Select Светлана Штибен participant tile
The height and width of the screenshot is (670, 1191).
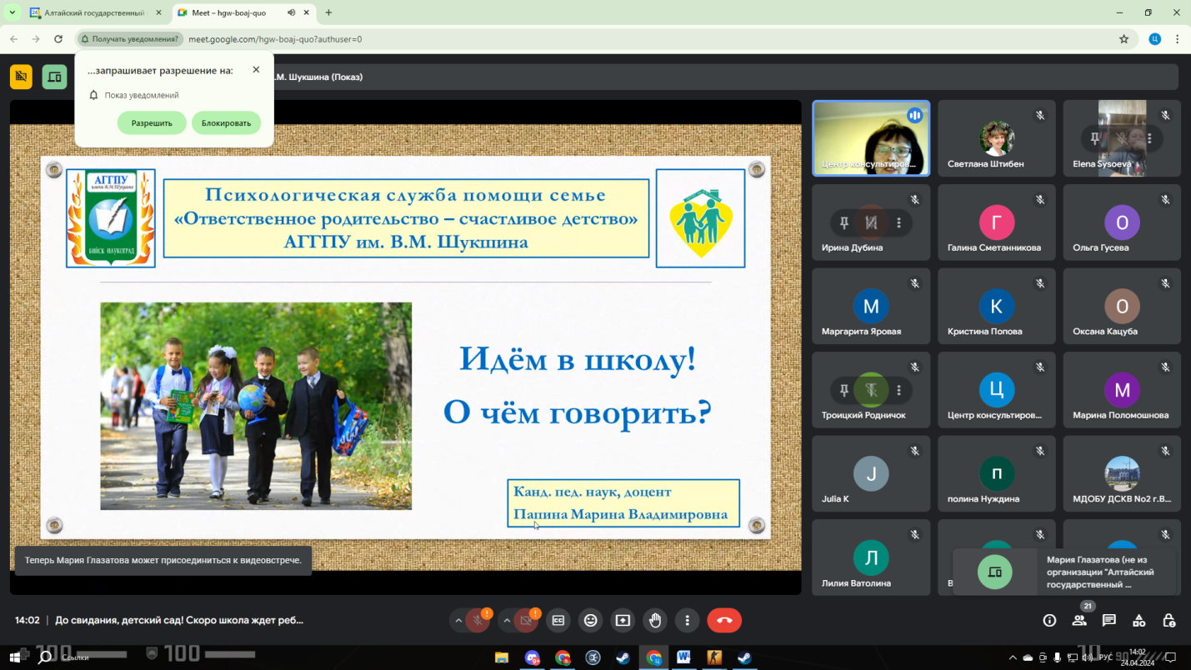(996, 138)
